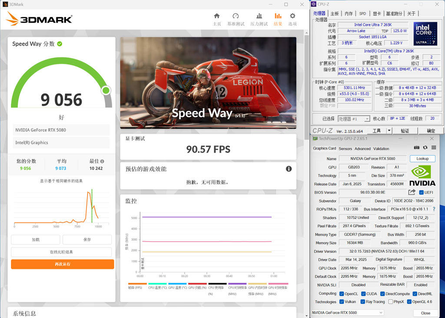The image size is (445, 318).
Task: Toggle the DirectCompute checkbox
Action: [x=382, y=294]
